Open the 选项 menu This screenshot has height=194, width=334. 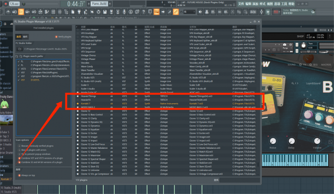277,4
